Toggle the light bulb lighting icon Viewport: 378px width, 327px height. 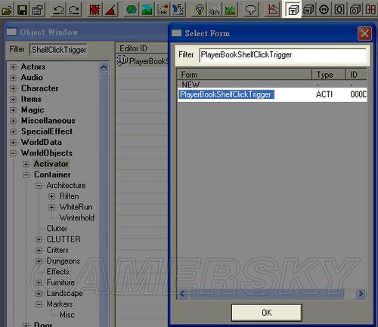click(200, 10)
